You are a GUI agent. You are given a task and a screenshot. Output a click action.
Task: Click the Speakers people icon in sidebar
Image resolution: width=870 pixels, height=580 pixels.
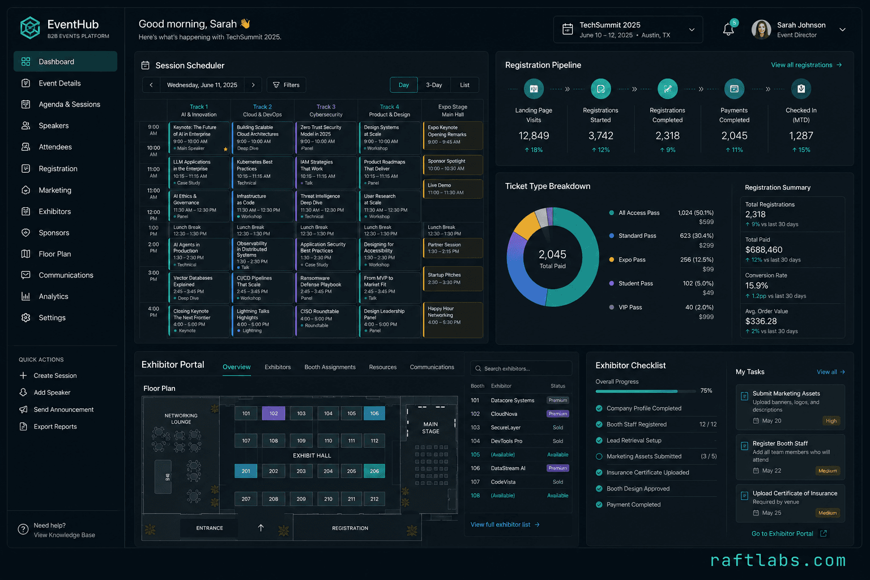tap(25, 126)
